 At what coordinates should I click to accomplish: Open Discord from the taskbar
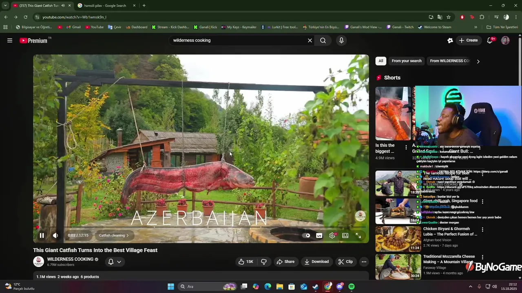[340, 286]
